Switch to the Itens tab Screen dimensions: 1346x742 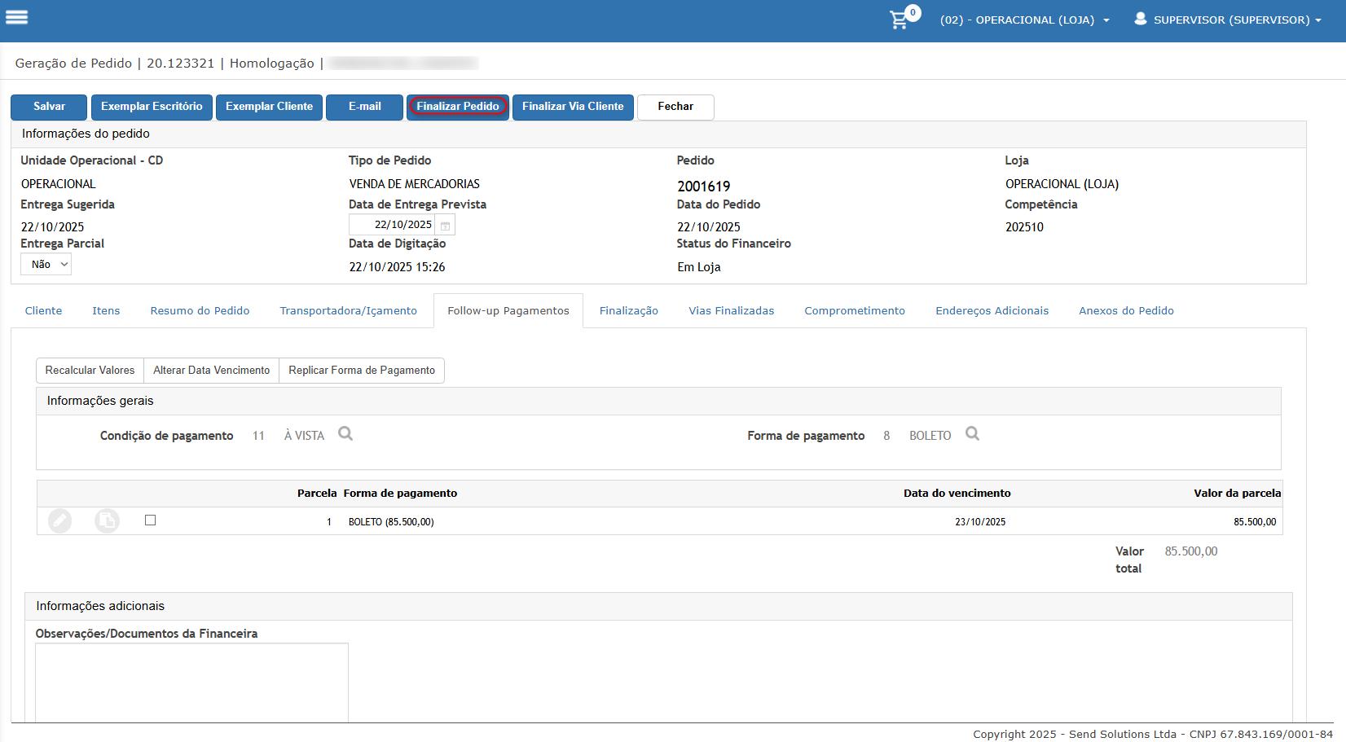[106, 311]
